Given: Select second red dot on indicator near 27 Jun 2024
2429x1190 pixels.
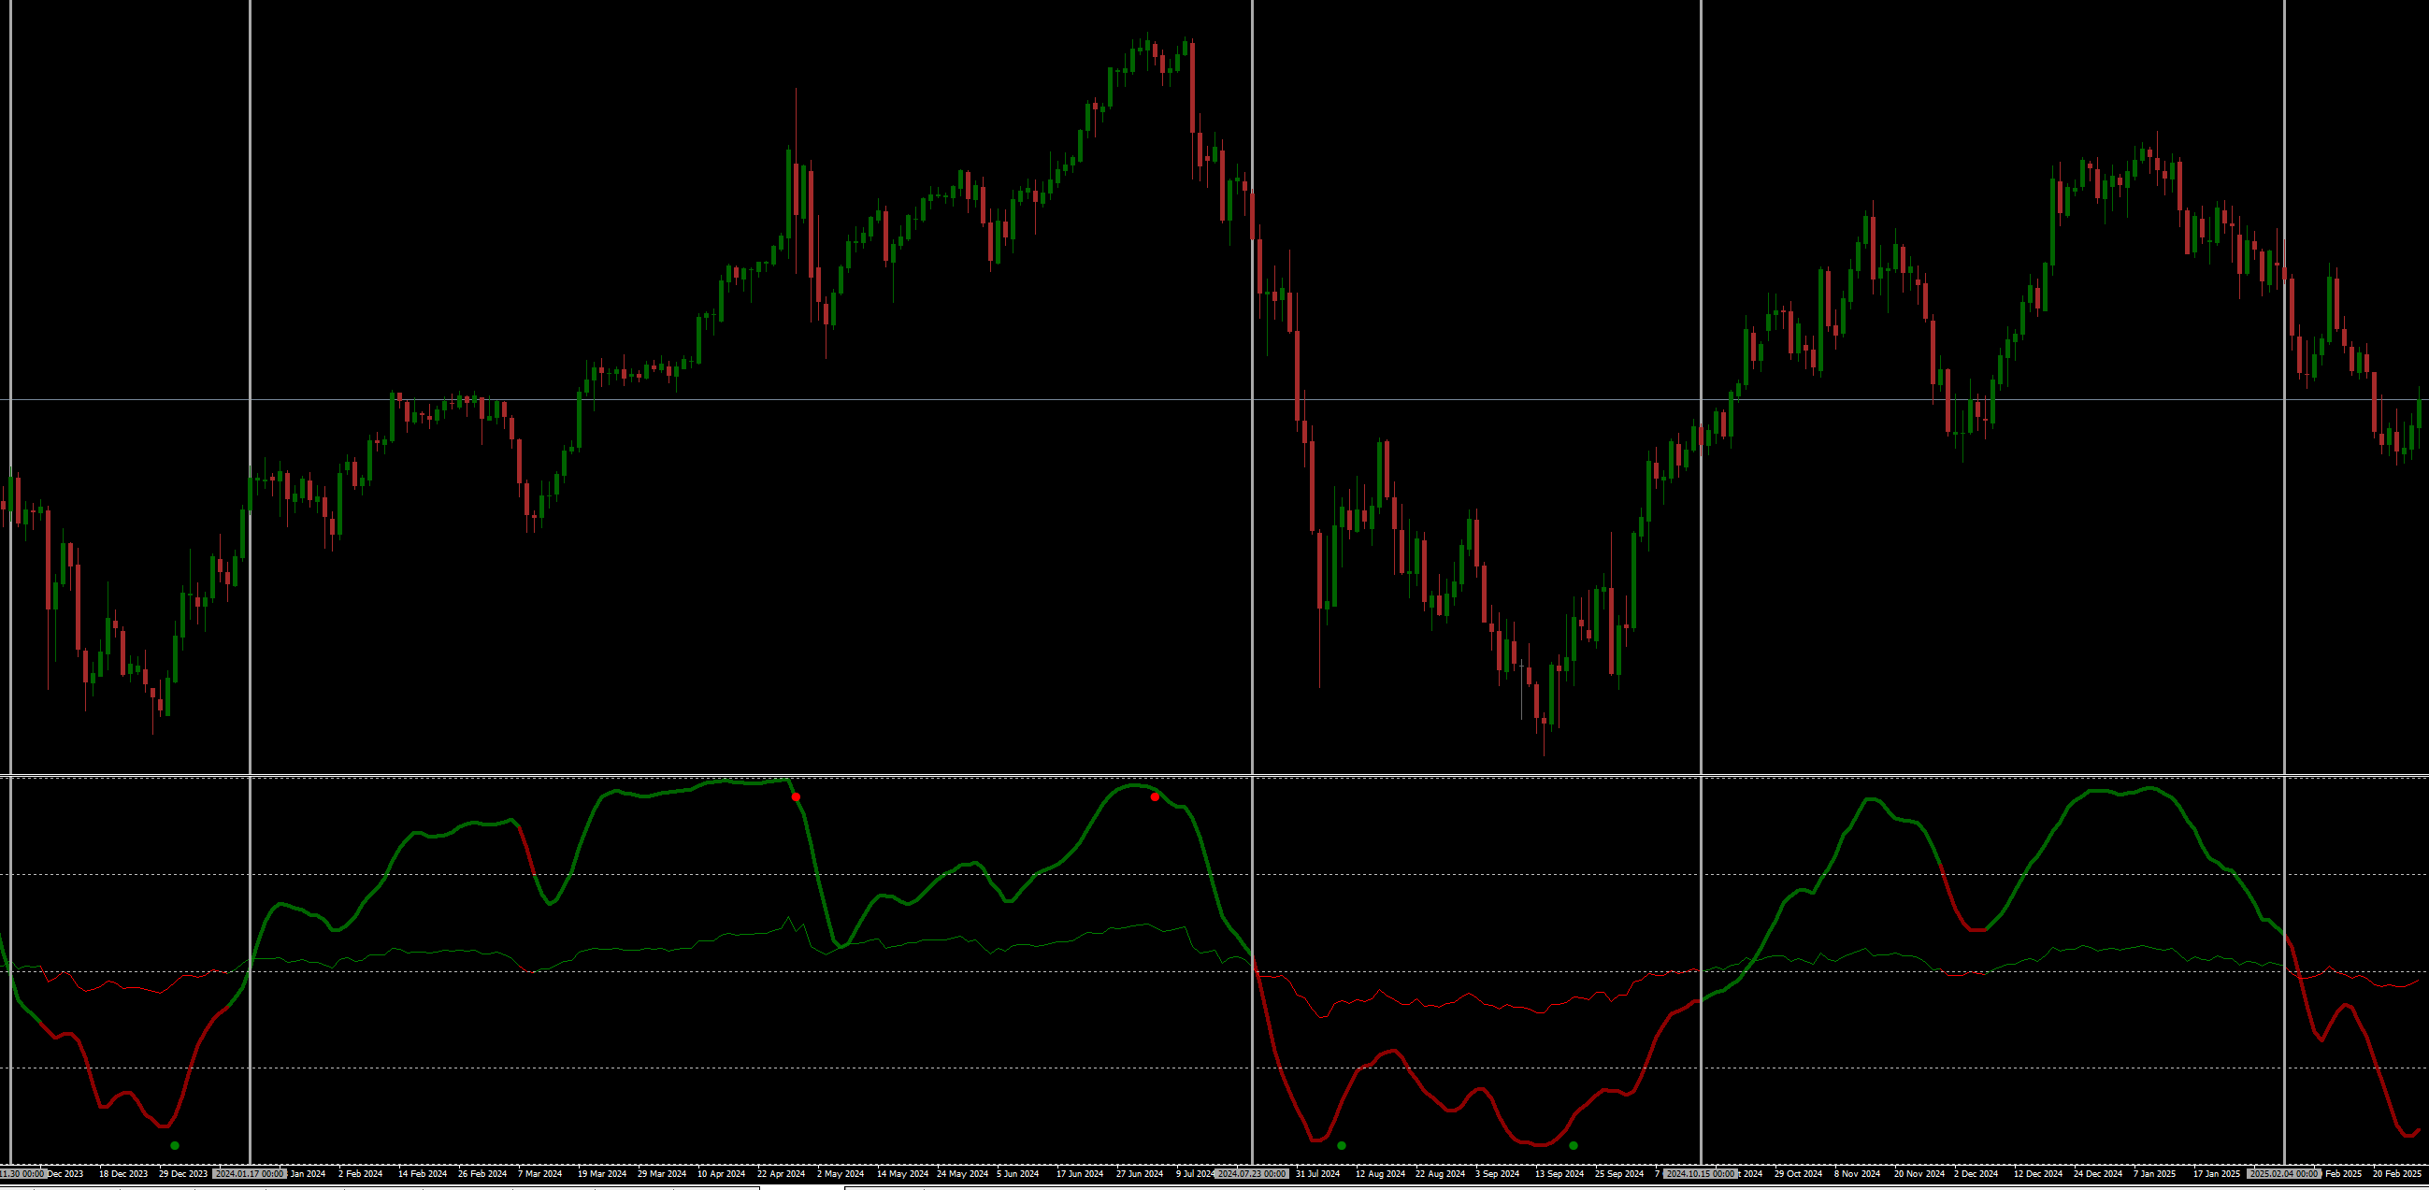Looking at the screenshot, I should pos(1155,797).
